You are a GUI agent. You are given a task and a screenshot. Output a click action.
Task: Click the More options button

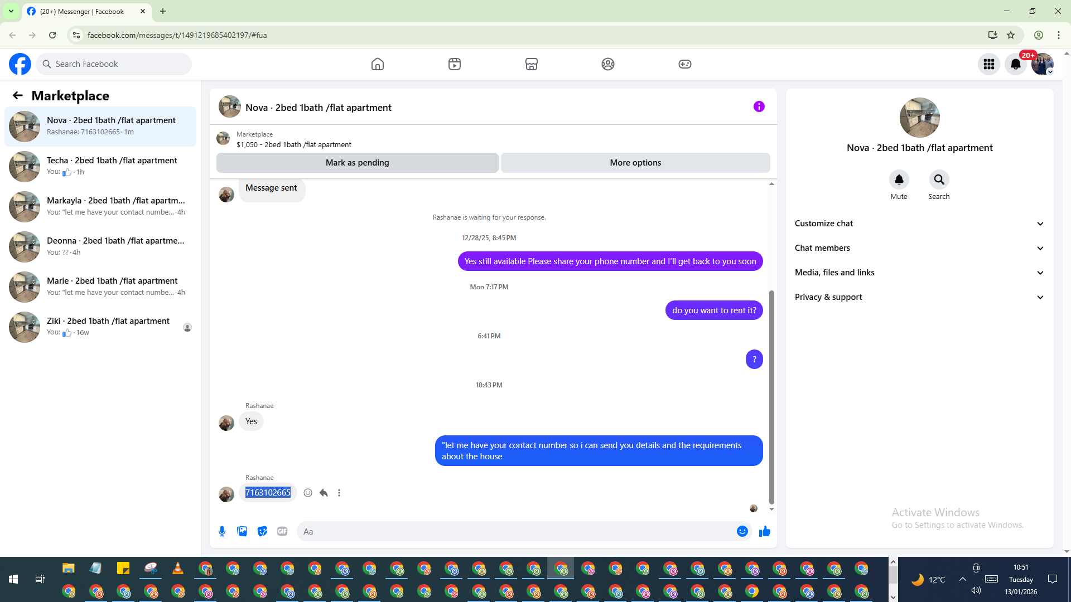click(635, 163)
